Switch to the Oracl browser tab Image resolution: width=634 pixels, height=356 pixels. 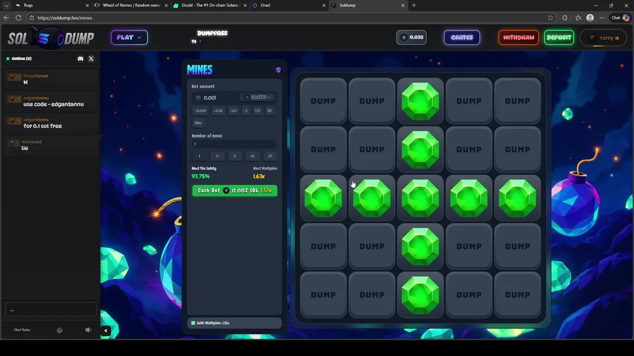coord(289,5)
